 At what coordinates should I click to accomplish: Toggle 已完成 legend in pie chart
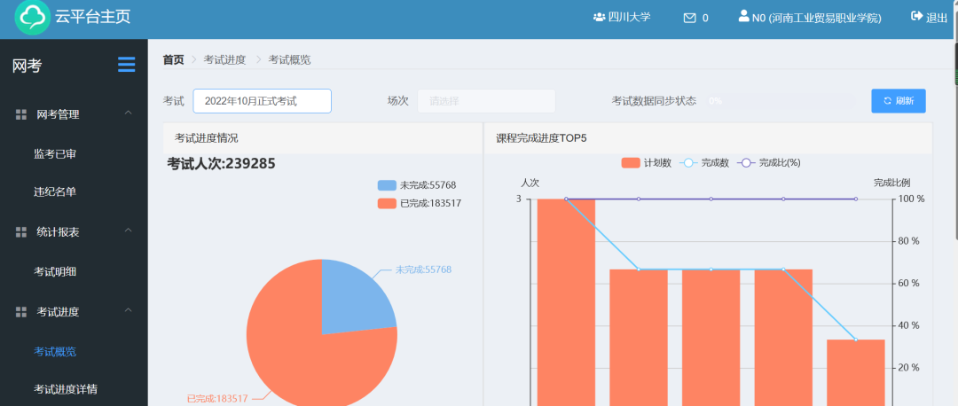387,203
